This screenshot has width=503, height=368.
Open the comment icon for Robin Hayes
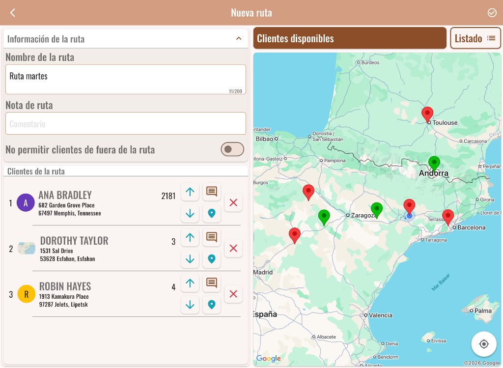pos(212,283)
